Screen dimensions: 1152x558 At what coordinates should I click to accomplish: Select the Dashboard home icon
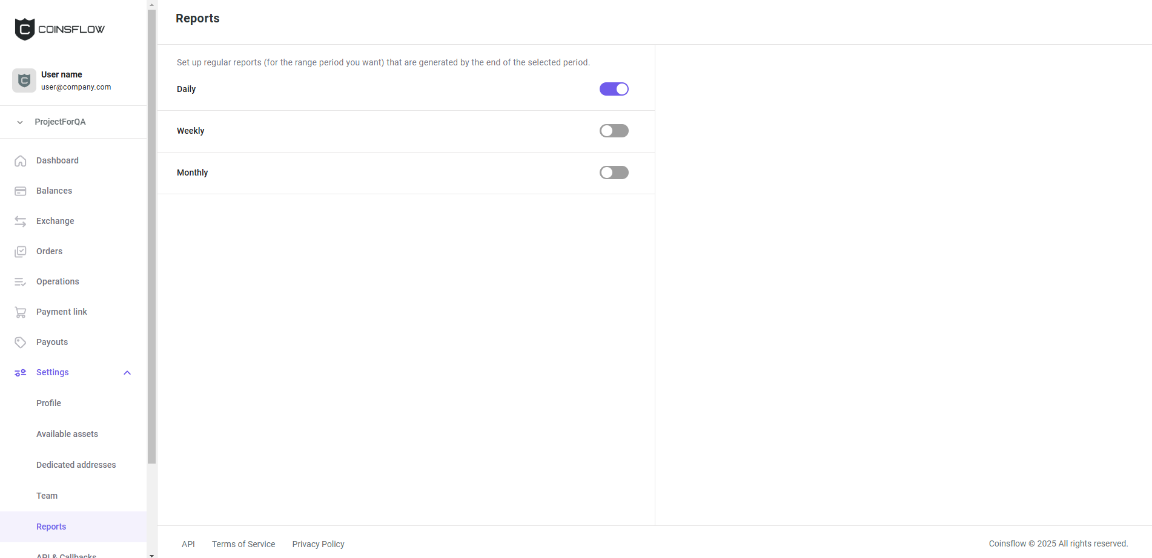tap(20, 160)
